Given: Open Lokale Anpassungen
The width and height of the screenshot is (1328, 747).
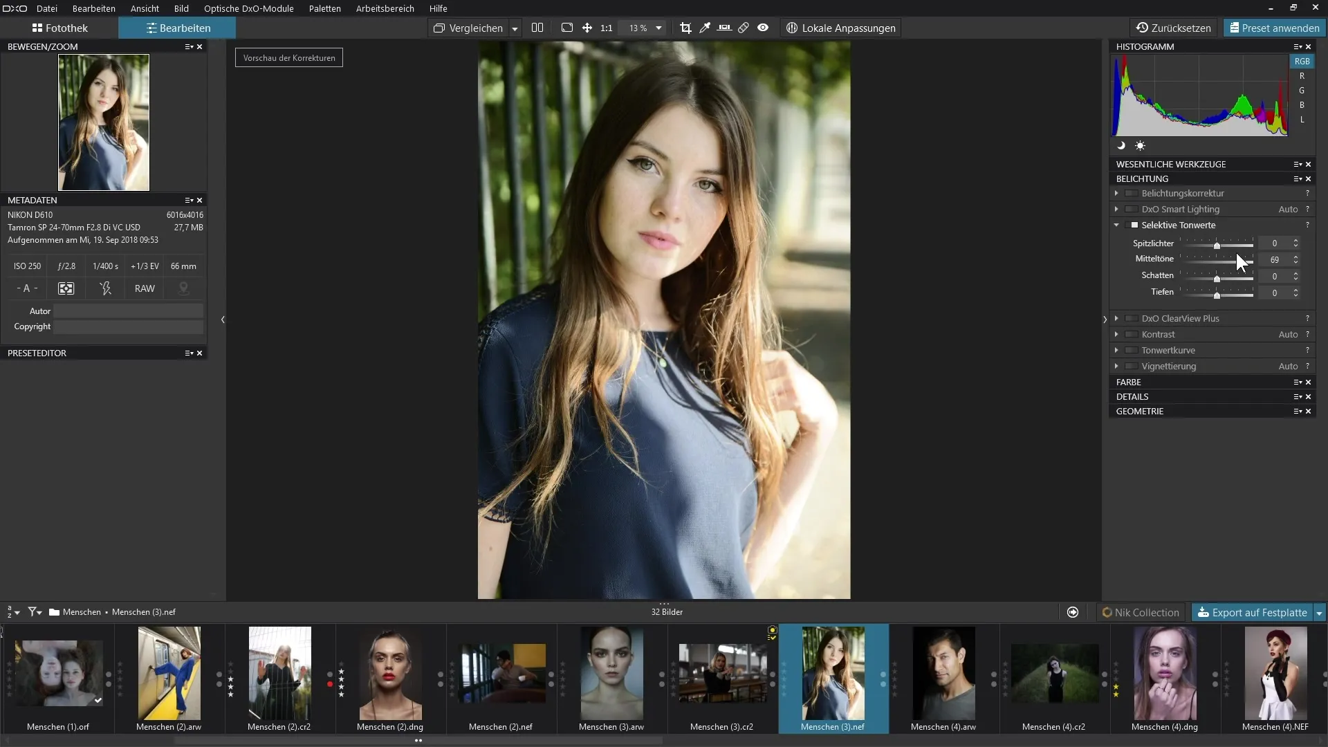Looking at the screenshot, I should [840, 28].
